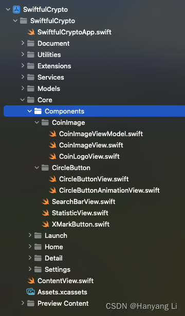185x316 pixels.
Task: Expand the Document folder chevron
Action: (x=23, y=43)
